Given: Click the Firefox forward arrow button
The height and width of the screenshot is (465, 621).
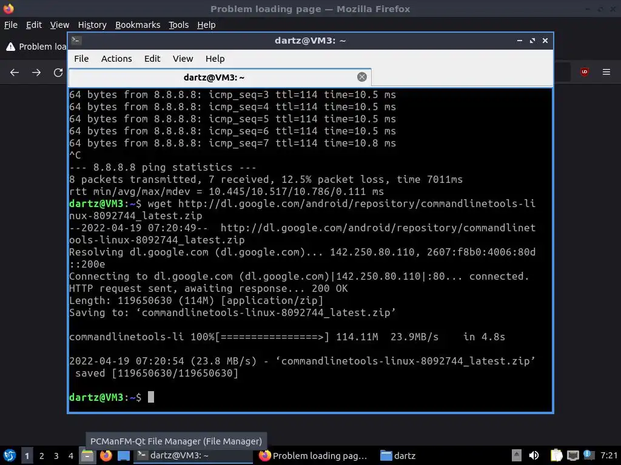Looking at the screenshot, I should point(36,73).
